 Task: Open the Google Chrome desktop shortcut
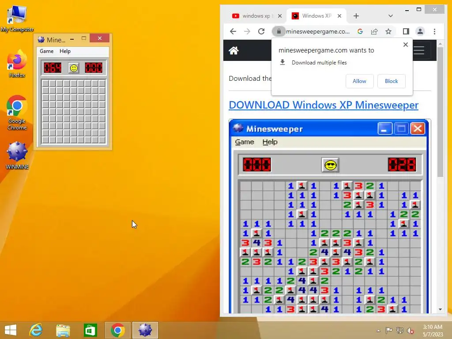tap(17, 113)
